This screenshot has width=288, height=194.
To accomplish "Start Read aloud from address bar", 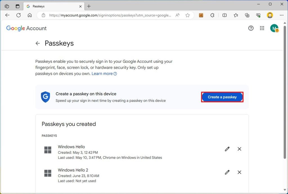I will pyautogui.click(x=177, y=15).
